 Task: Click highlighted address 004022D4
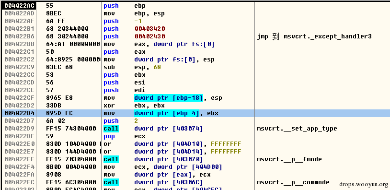pyautogui.click(x=19, y=113)
